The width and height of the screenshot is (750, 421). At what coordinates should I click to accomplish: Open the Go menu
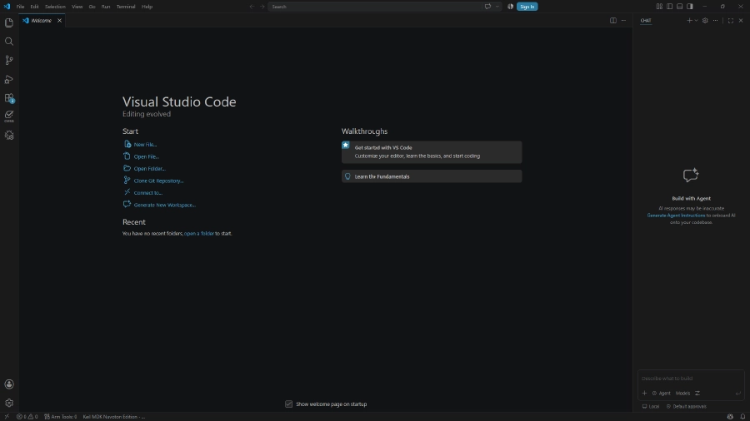pos(92,7)
